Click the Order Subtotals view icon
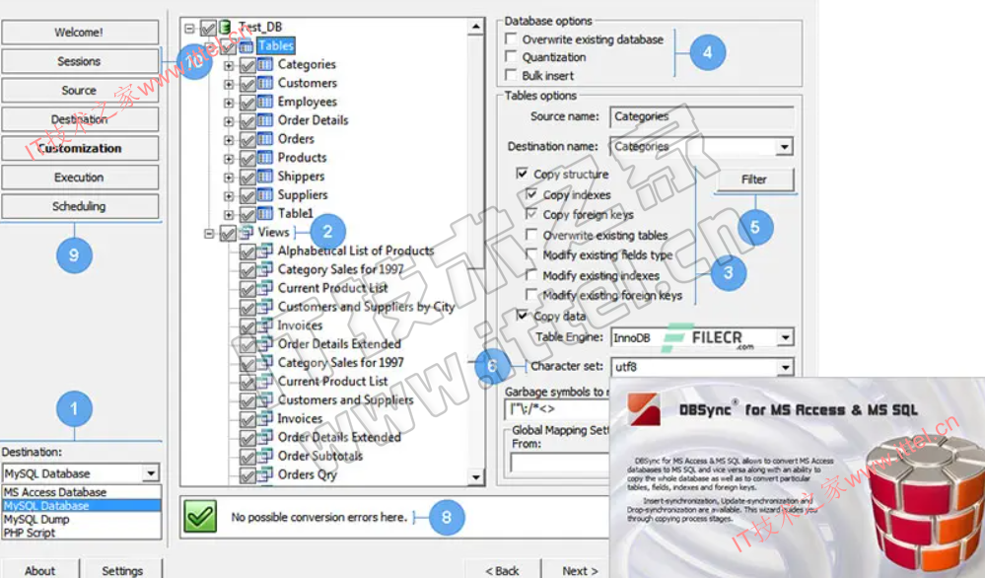The image size is (985, 578). pyautogui.click(x=265, y=457)
